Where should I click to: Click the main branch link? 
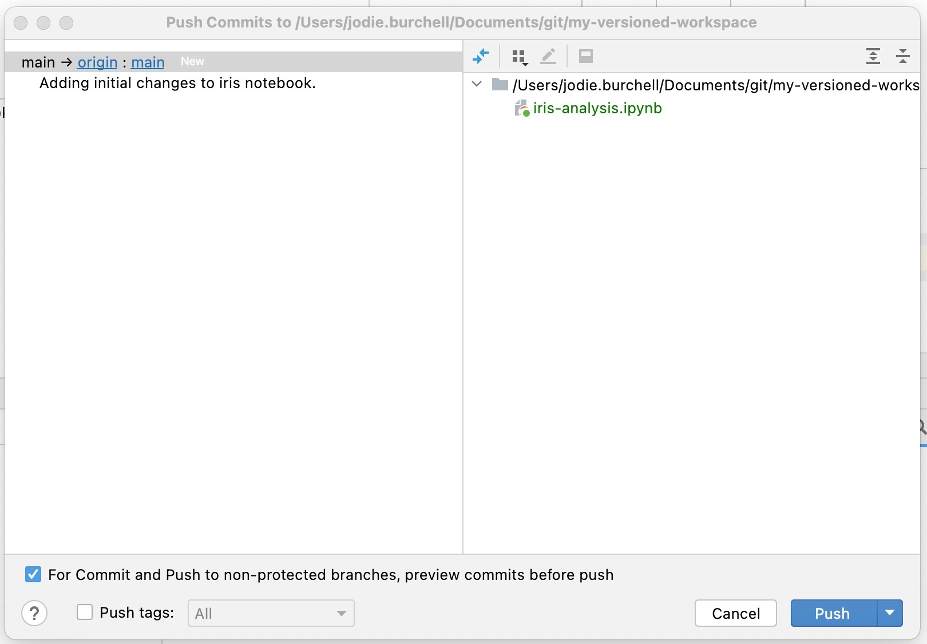147,62
